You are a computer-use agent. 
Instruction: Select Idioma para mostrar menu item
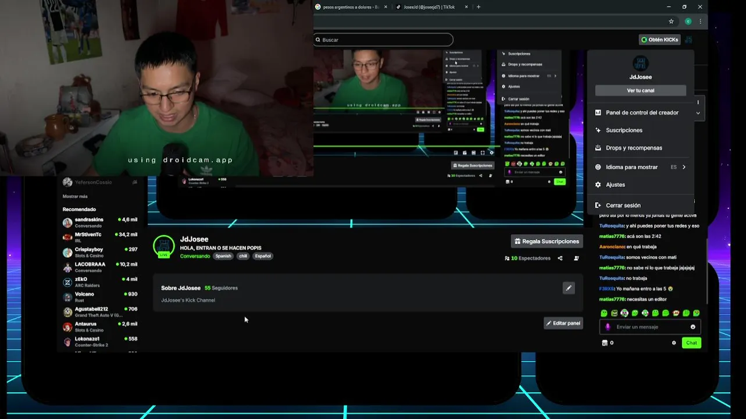click(640, 167)
